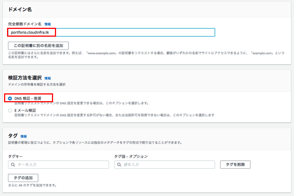Click the search icon in タグ値 field
This screenshot has height=196, width=294.
(x=119, y=165)
